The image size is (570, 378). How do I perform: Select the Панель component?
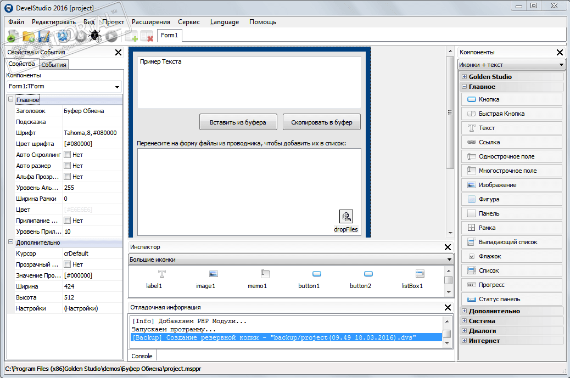coord(511,213)
